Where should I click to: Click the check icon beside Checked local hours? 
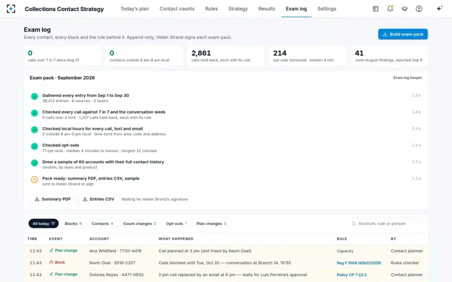tap(34, 130)
